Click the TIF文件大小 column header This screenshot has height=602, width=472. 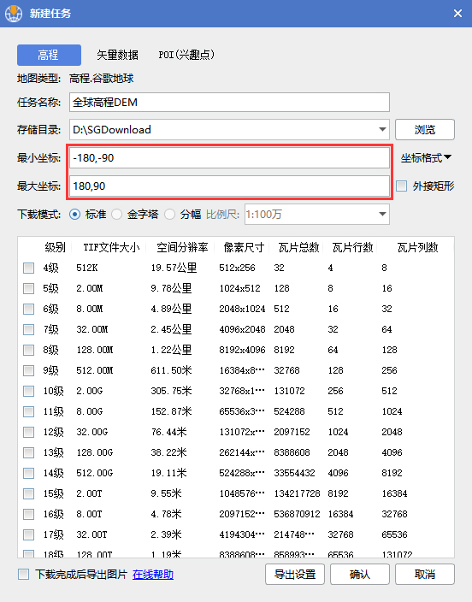coord(111,247)
